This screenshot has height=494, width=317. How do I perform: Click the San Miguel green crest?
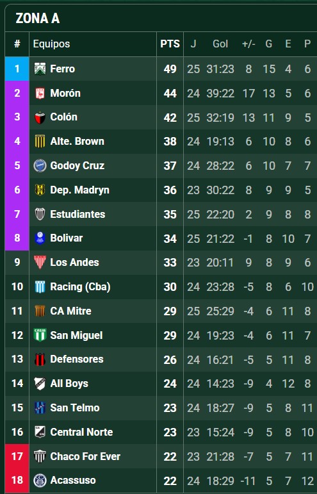click(40, 335)
